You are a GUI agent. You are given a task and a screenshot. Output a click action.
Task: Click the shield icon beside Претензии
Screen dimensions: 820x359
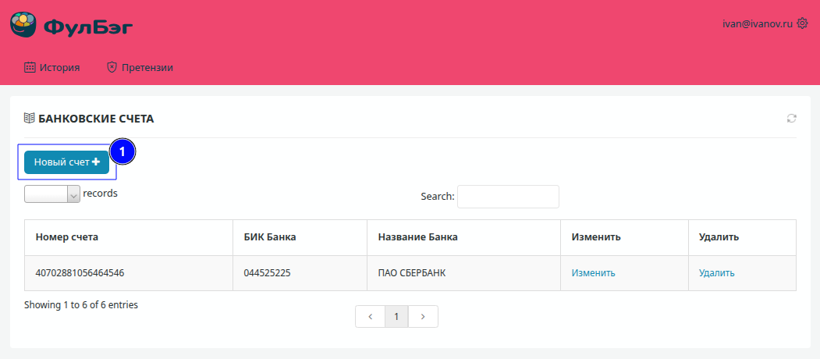click(x=112, y=68)
